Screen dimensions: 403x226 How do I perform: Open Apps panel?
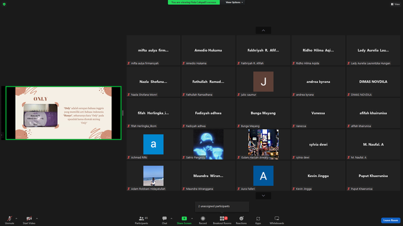(258, 220)
